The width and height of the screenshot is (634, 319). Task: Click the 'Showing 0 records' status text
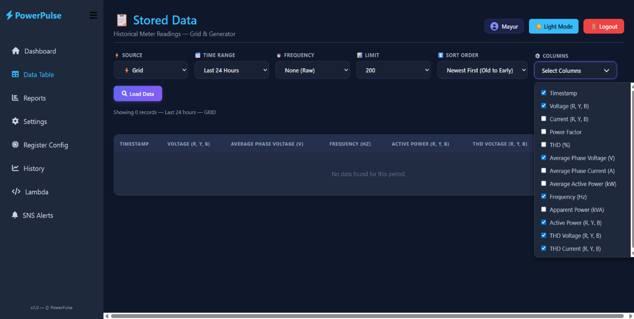pos(165,112)
